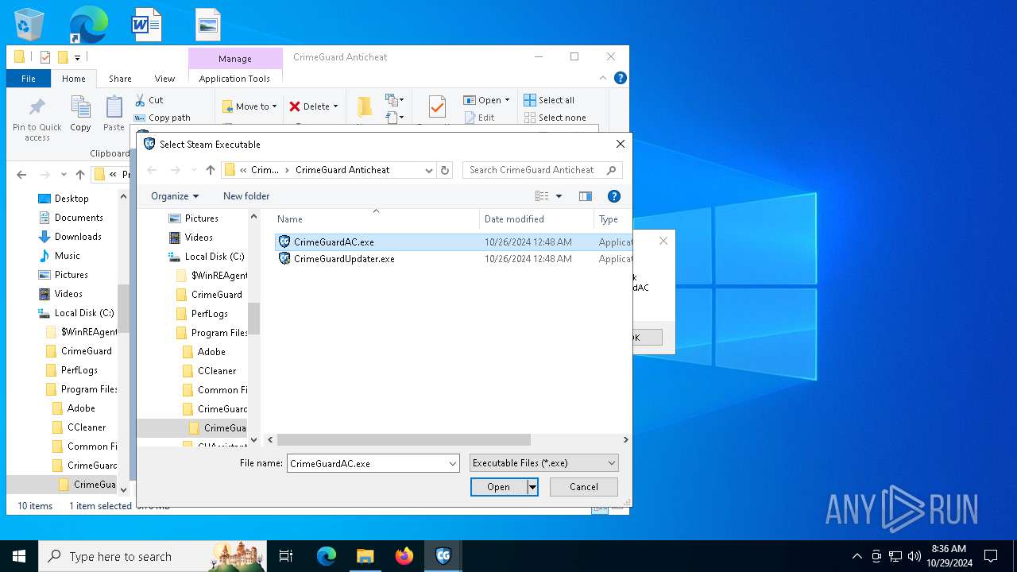Image resolution: width=1017 pixels, height=572 pixels.
Task: Switch to Share tab in Explorer
Action: (120, 78)
